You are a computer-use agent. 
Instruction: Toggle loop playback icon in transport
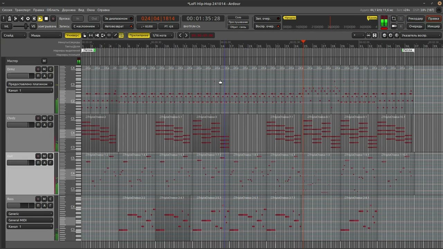coord(28,19)
